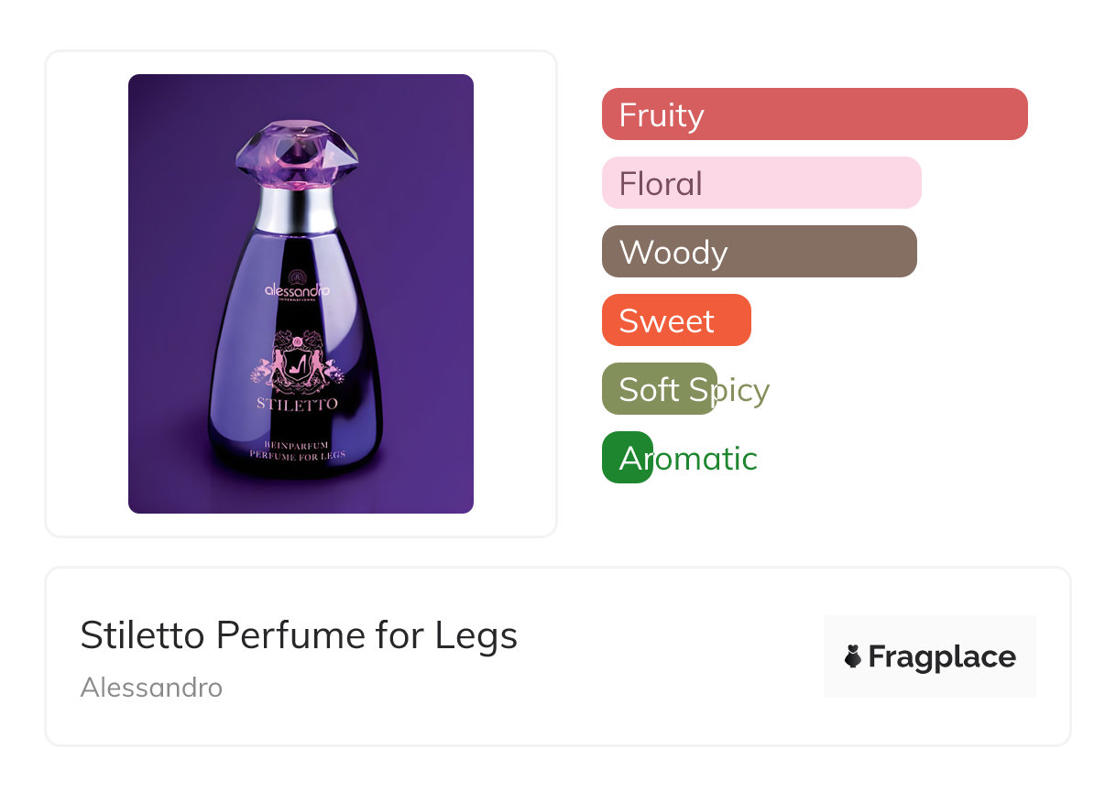The width and height of the screenshot is (1116, 791).
Task: Select the pink Floral accord bar
Action: [761, 183]
